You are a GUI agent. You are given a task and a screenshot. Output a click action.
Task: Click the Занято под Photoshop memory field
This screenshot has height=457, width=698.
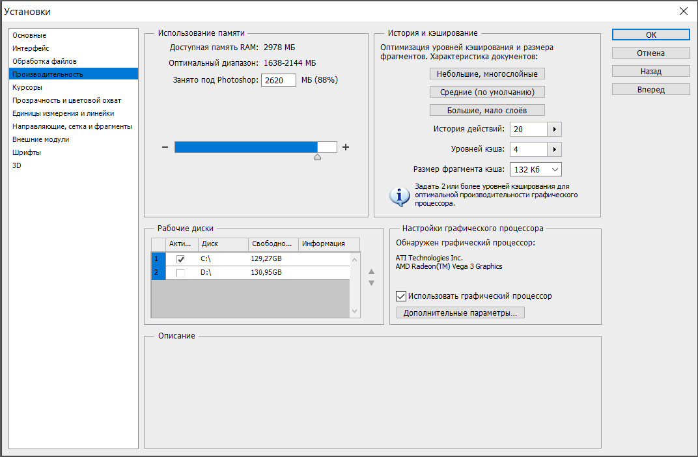pos(278,80)
